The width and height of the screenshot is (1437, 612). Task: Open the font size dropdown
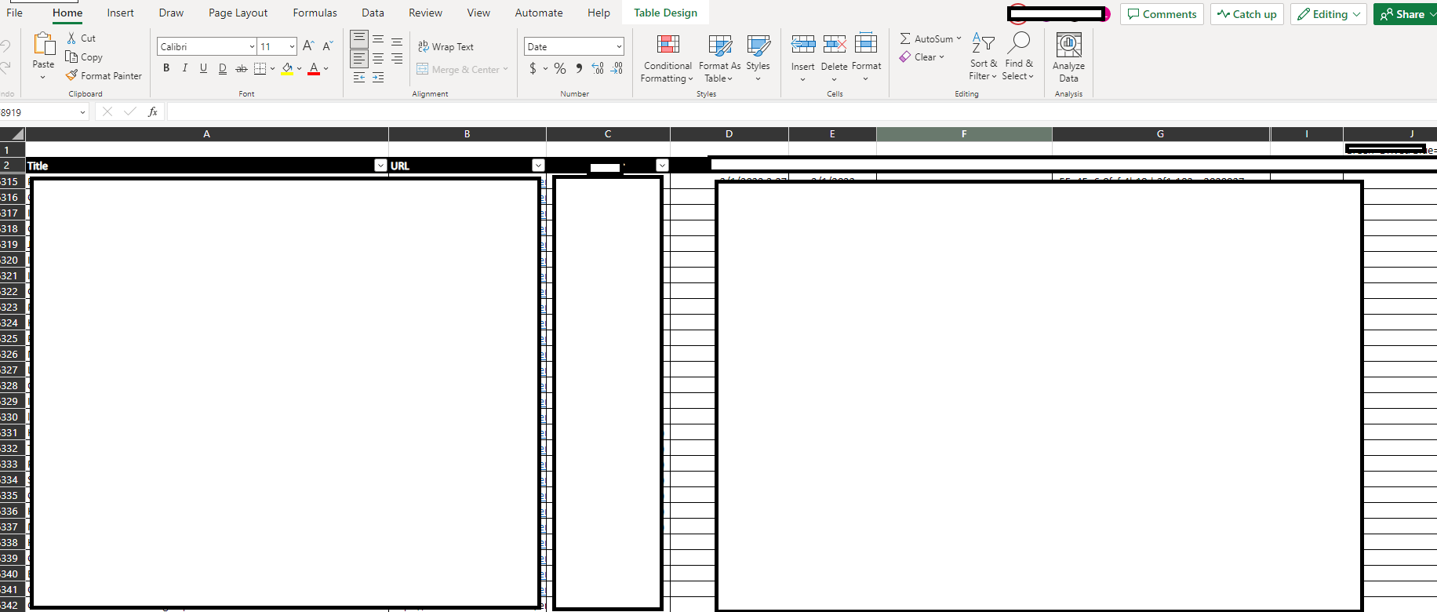(292, 47)
